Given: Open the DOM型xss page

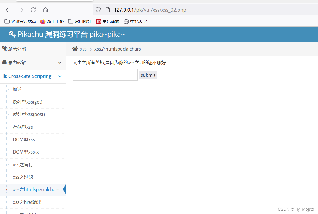Looking at the screenshot, I should [24, 139].
